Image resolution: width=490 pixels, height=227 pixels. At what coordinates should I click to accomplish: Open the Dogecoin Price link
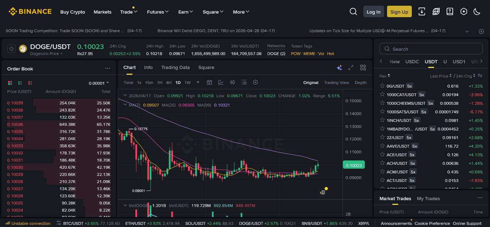pyautogui.click(x=46, y=54)
